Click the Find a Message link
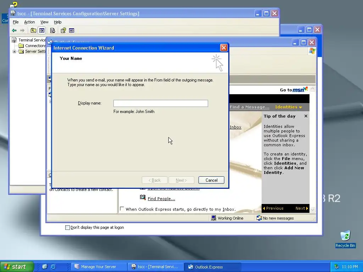363x272 pixels. tap(249, 107)
